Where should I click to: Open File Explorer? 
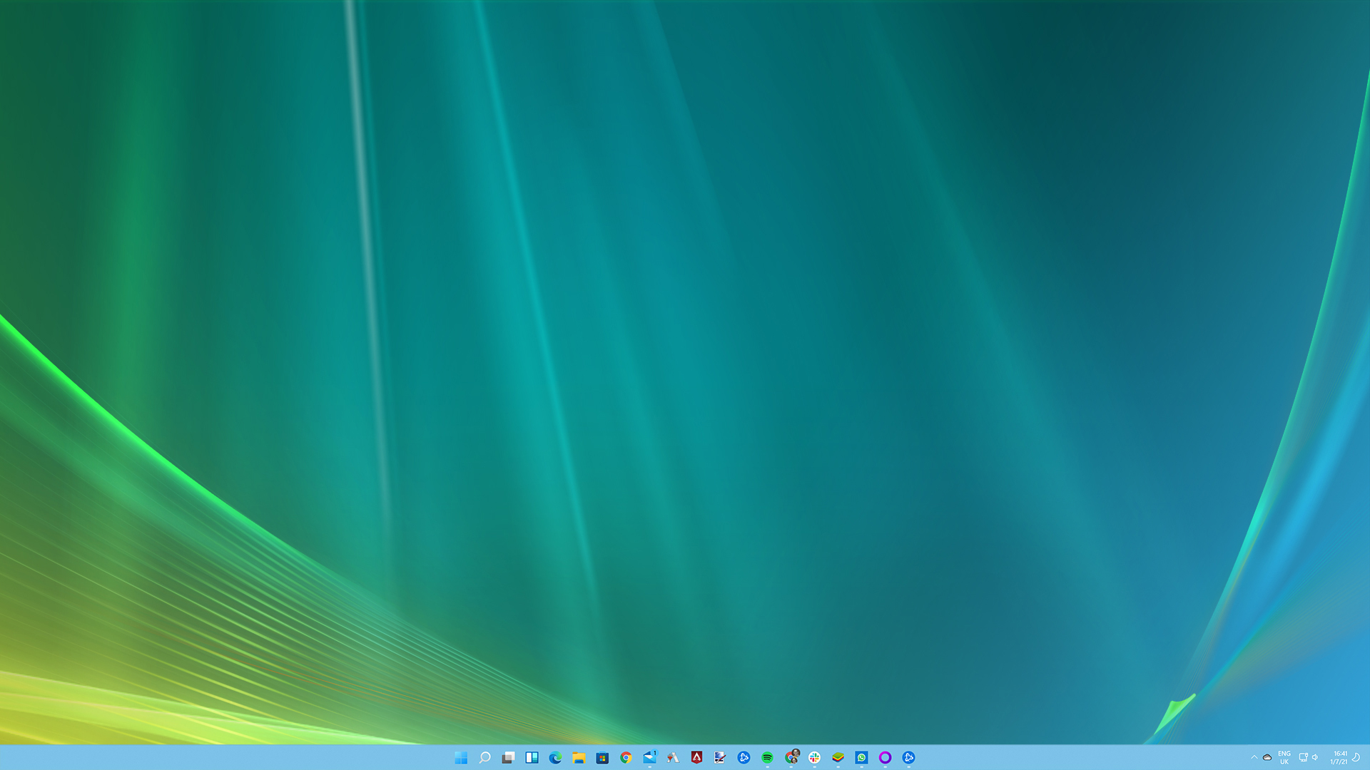[x=579, y=757]
